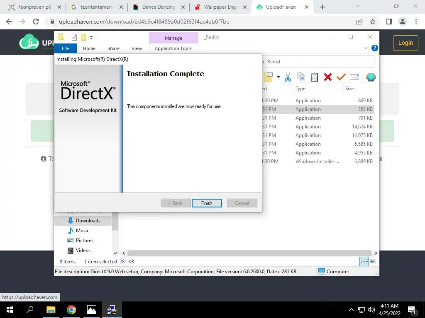The height and width of the screenshot is (318, 425).
Task: Open Downloads in the navigation pane
Action: [x=83, y=221]
